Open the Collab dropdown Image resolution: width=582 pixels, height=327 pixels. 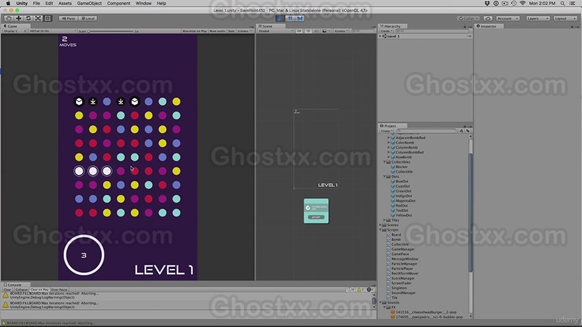pos(468,18)
